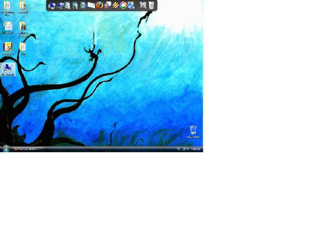Select the top-left Old Desktop folder
The height and width of the screenshot is (241, 322).
(x=8, y=8)
